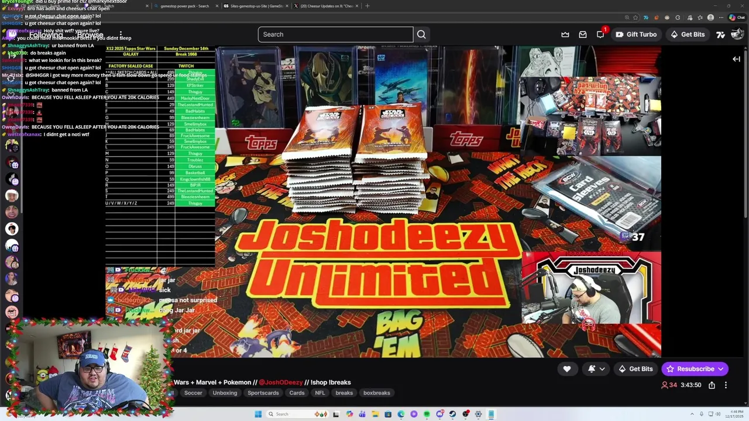Image resolution: width=749 pixels, height=421 pixels.
Task: Go to Twitch Following page
Action: 46,34
